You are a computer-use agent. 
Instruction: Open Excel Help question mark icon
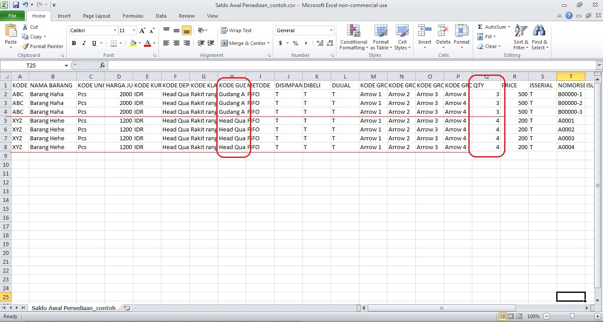569,16
